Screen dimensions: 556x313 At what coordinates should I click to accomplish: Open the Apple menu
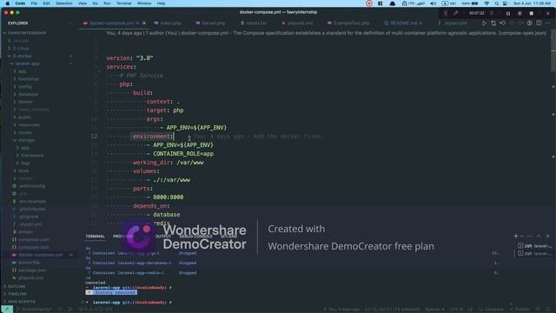click(8, 3)
